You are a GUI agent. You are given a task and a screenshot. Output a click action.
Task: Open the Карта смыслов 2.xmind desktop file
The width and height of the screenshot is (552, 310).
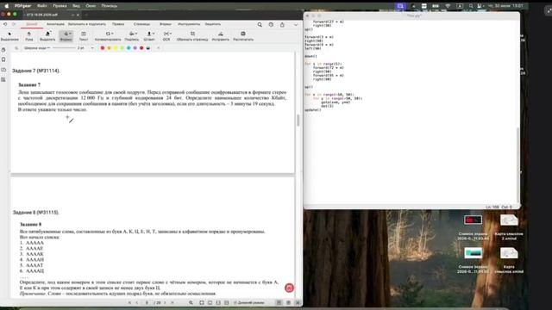tap(509, 227)
